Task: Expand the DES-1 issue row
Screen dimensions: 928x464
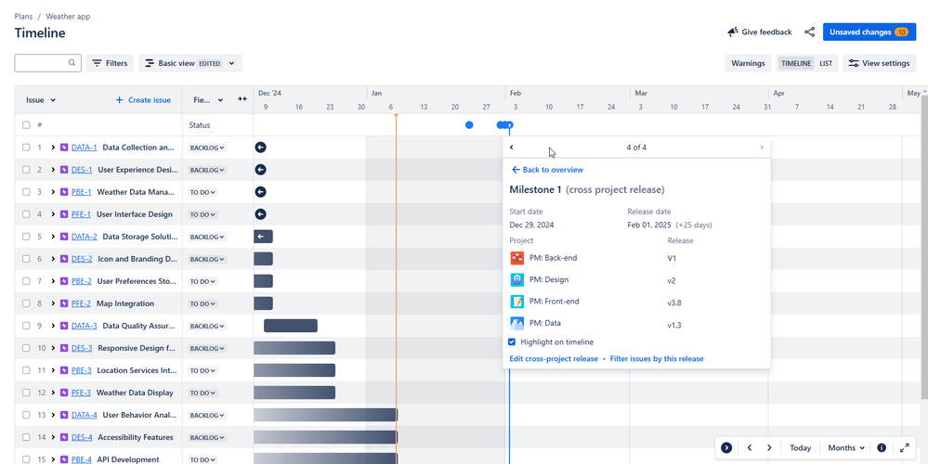Action: (x=53, y=170)
